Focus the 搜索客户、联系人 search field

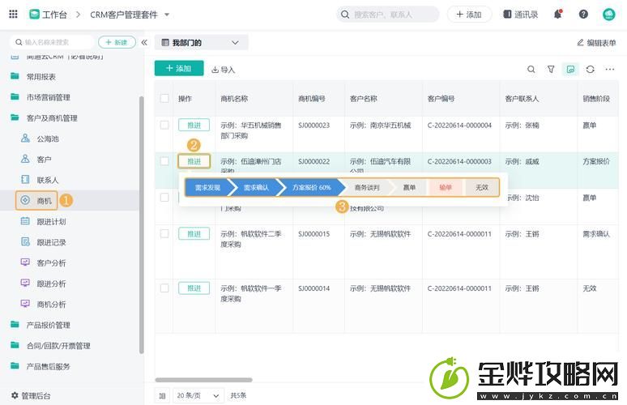pyautogui.click(x=387, y=15)
